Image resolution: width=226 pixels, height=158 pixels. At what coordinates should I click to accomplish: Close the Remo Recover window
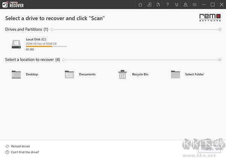[222, 5]
